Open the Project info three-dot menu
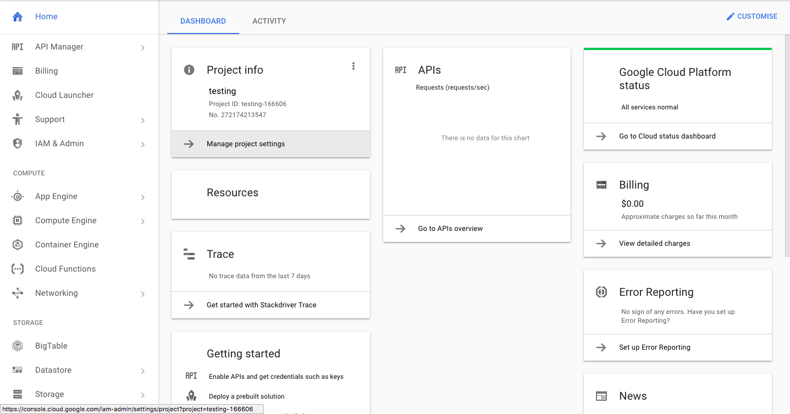 coord(353,66)
